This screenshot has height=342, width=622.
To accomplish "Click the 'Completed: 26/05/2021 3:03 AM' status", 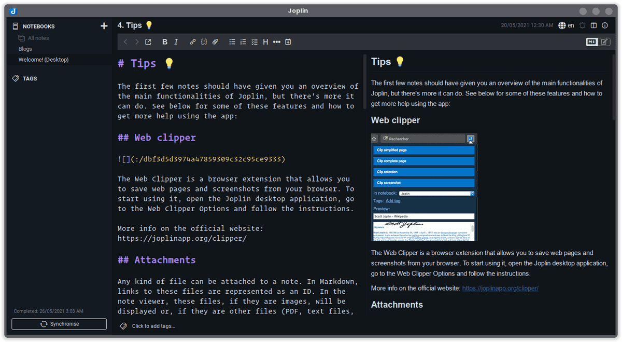I will (x=48, y=311).
